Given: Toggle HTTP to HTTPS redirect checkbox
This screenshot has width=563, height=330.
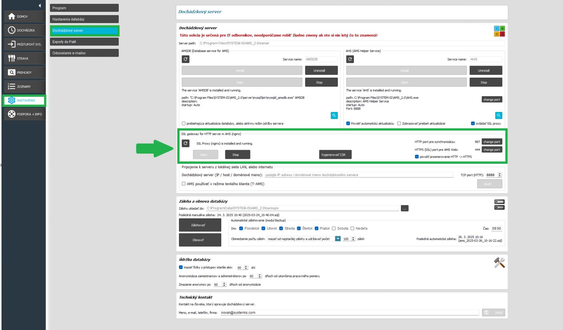Looking at the screenshot, I should pyautogui.click(x=417, y=157).
